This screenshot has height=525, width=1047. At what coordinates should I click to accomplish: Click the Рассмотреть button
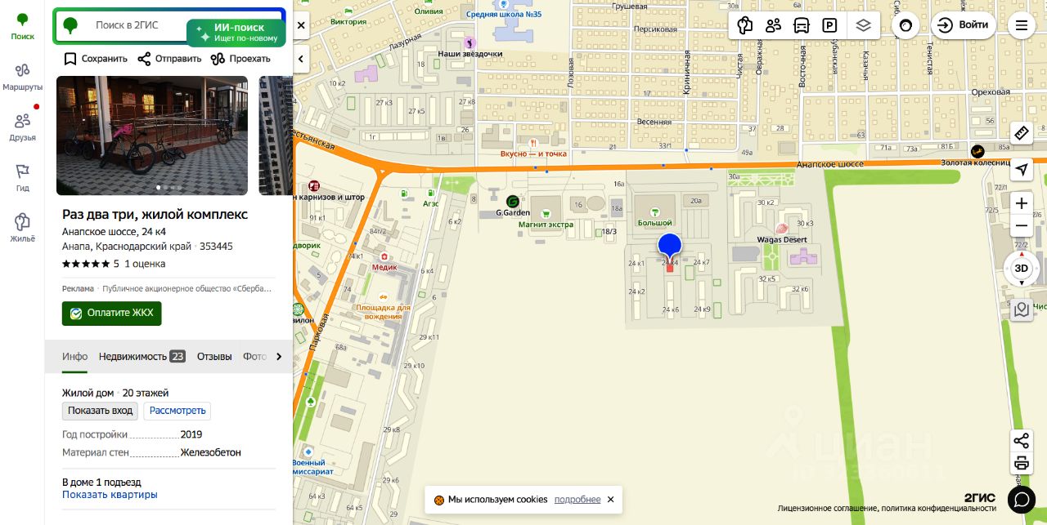pyautogui.click(x=177, y=411)
